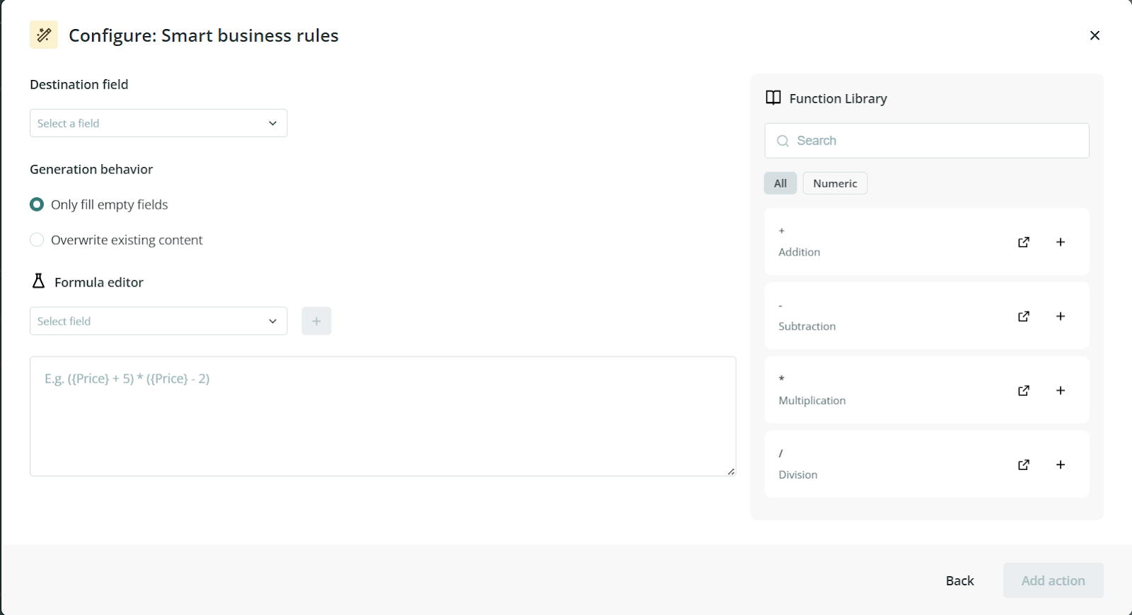The image size is (1132, 615).
Task: Click plus button beside Select field
Action: pos(316,321)
